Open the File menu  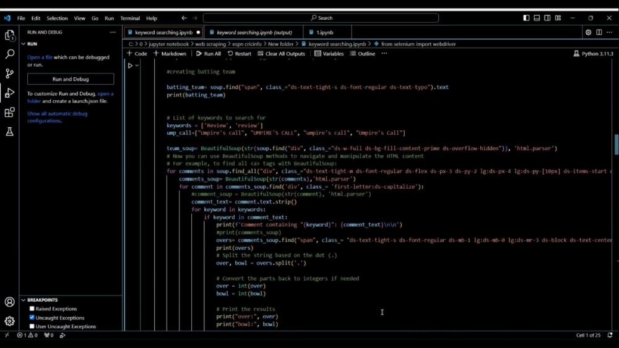(x=21, y=18)
